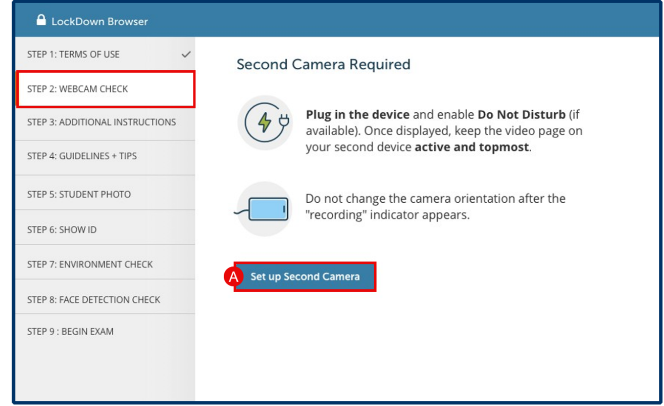The image size is (664, 406).
Task: Click the Set up Second Camera button
Action: click(x=305, y=277)
